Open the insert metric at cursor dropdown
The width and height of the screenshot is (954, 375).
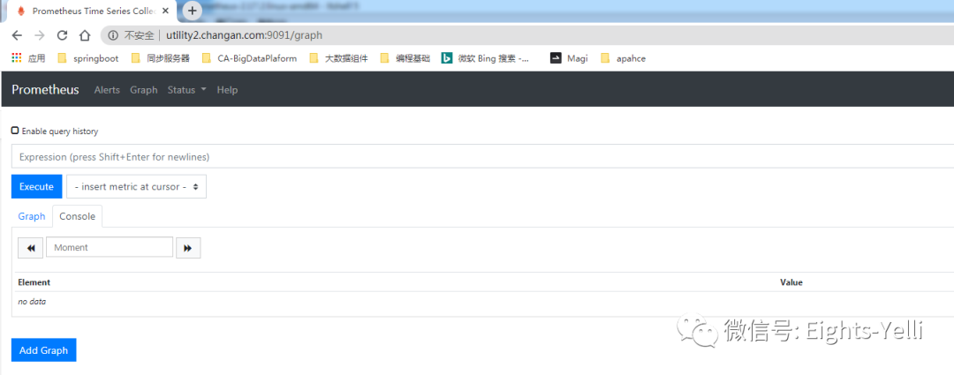click(x=136, y=186)
